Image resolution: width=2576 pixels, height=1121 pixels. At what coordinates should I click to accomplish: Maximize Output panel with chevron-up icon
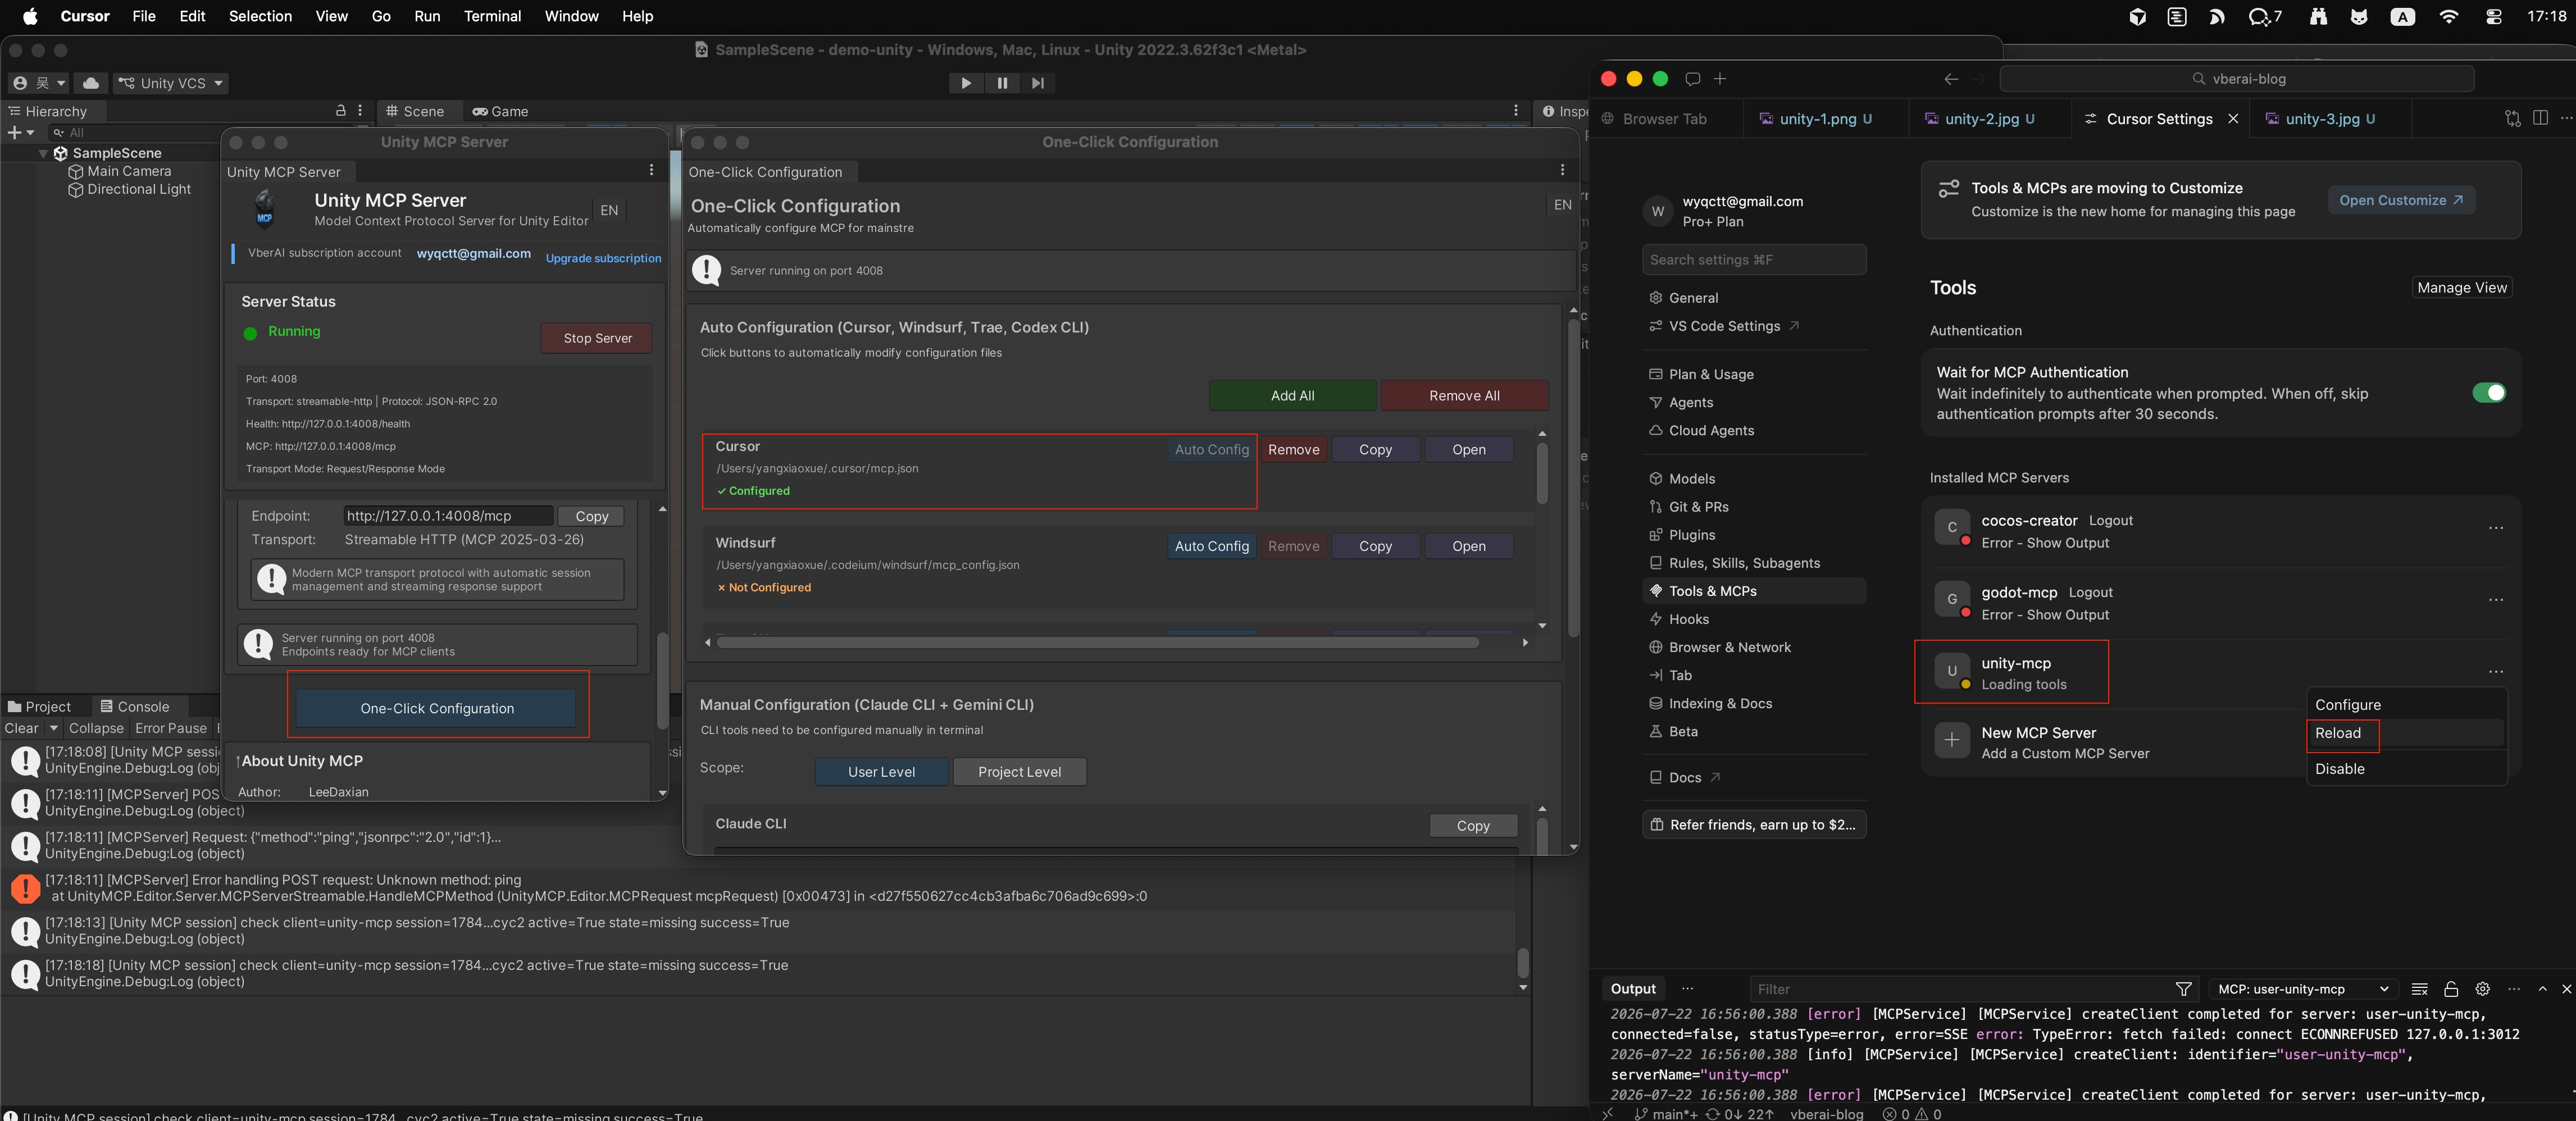point(2542,988)
